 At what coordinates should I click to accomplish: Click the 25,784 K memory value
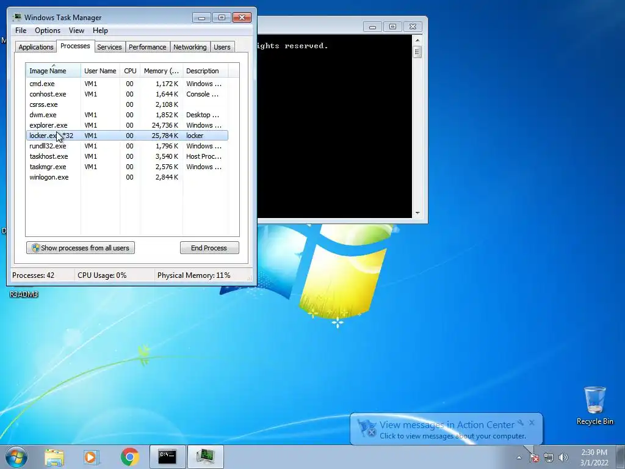pyautogui.click(x=165, y=136)
